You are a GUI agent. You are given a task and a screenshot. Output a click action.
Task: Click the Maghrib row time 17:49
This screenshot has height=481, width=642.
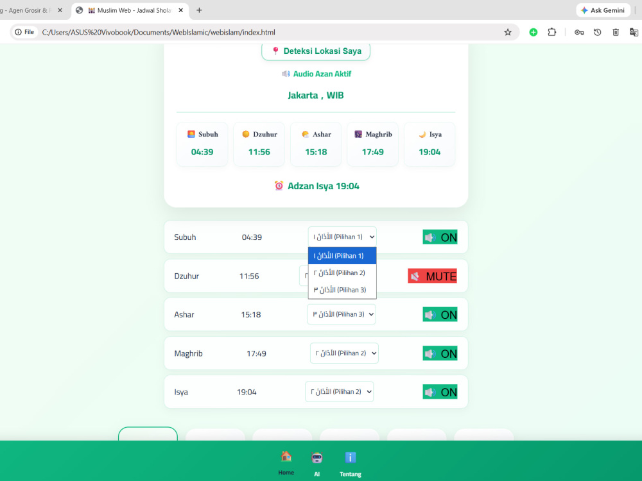(256, 353)
